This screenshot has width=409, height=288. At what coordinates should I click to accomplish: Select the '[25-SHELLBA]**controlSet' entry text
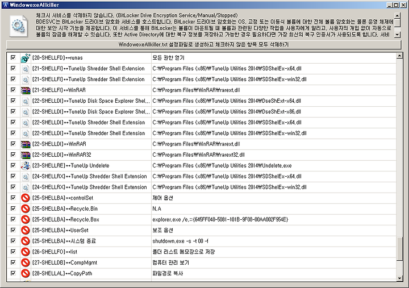coord(62,198)
